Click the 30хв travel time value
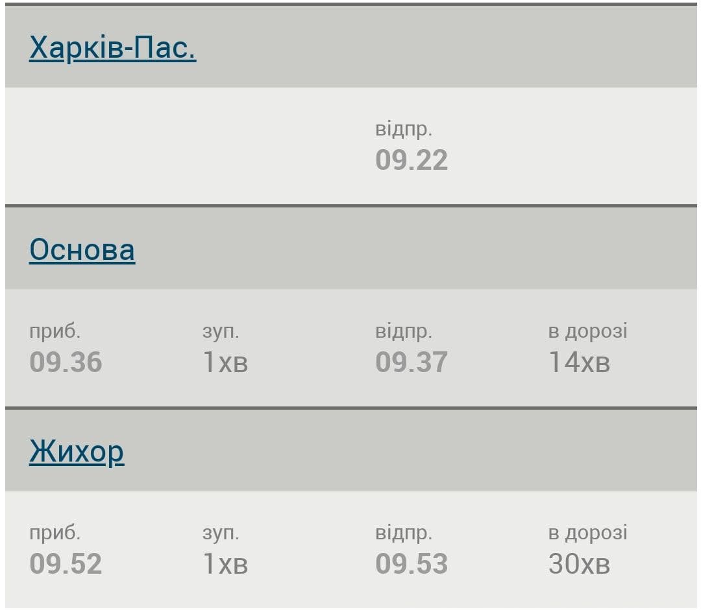This screenshot has height=610, width=701. [x=579, y=563]
